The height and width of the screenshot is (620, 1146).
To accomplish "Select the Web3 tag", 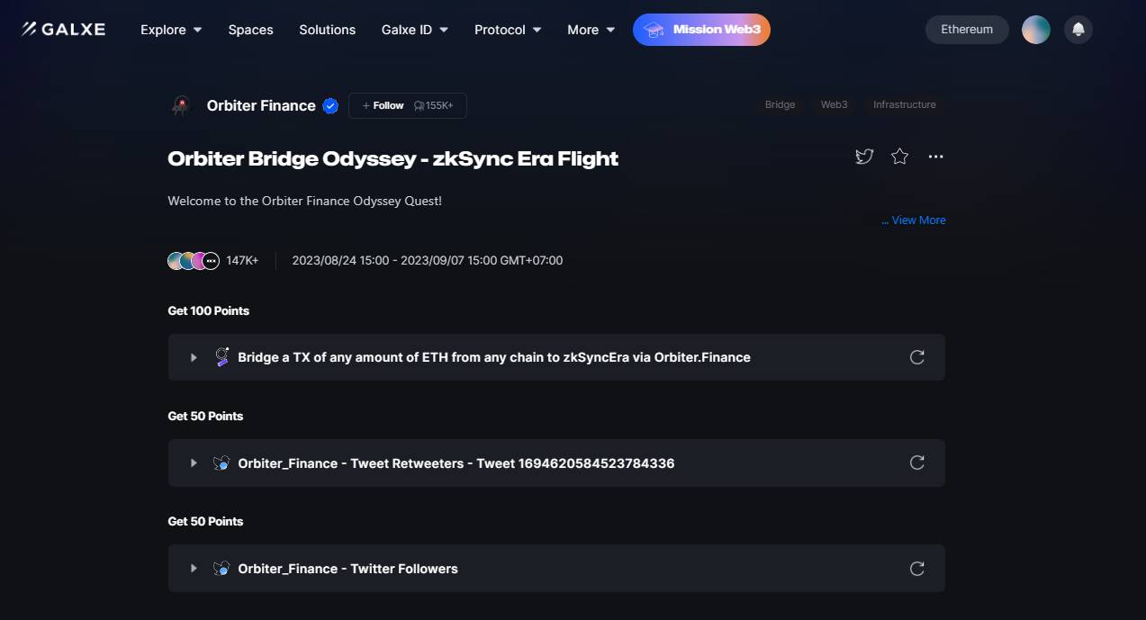I will (834, 105).
